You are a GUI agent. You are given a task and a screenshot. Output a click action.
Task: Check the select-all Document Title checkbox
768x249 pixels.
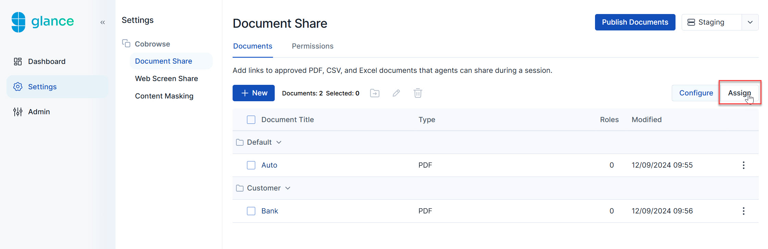click(x=251, y=120)
